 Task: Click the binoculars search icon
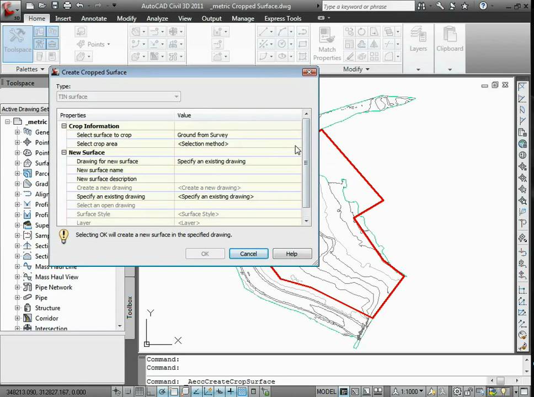pyautogui.click(x=421, y=6)
